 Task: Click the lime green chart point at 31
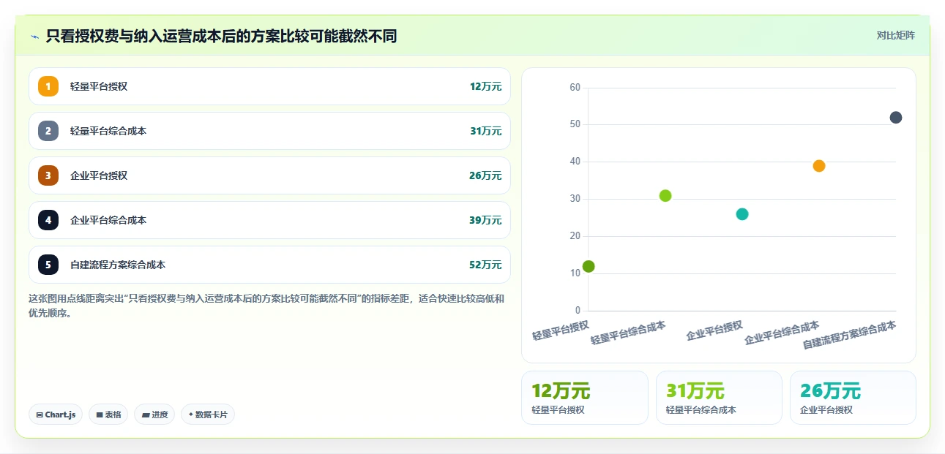pos(665,195)
